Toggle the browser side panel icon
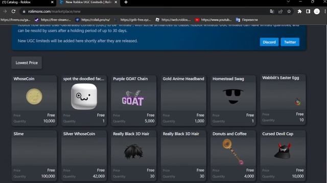 tap(308, 11)
